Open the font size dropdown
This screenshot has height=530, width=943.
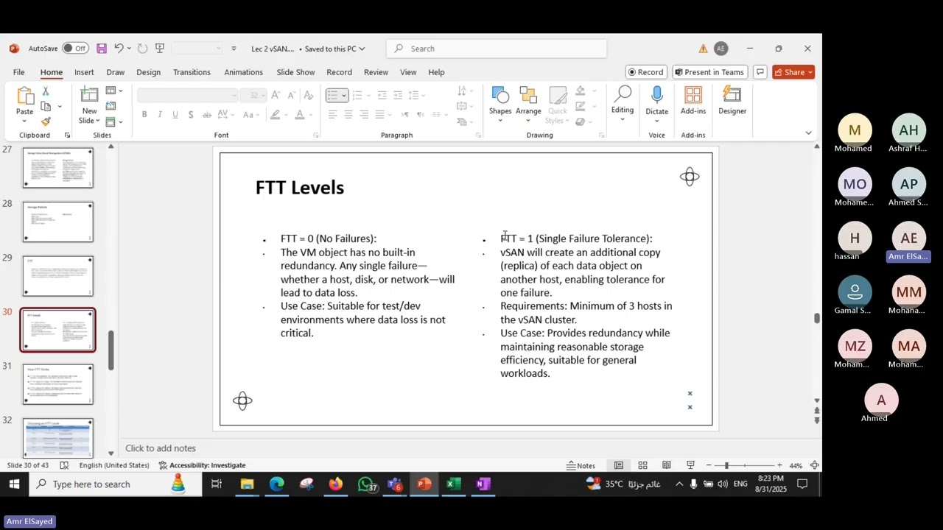pyautogui.click(x=264, y=95)
